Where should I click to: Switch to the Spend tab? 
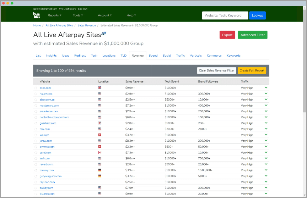click(x=153, y=56)
